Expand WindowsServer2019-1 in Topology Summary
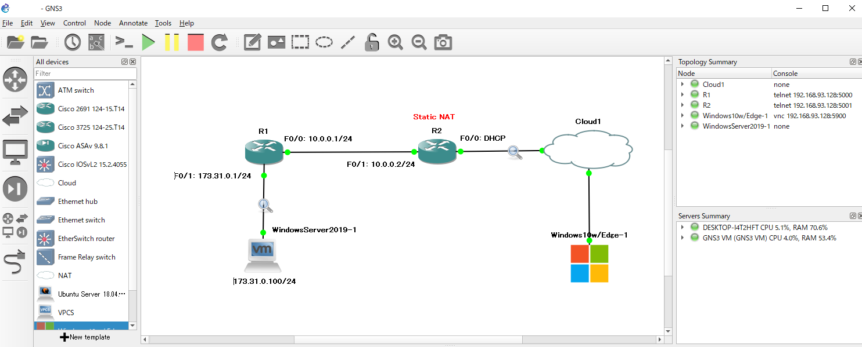 (683, 126)
